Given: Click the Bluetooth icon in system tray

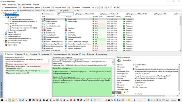Looking at the screenshot, I should pos(149,100).
